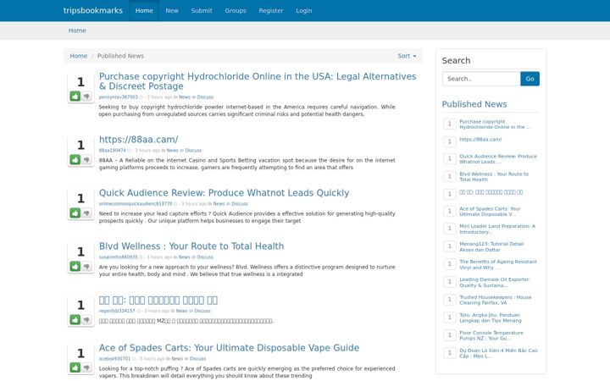The width and height of the screenshot is (610, 381).
Task: Click the Home link in gray subheader bar
Action: coord(77,30)
